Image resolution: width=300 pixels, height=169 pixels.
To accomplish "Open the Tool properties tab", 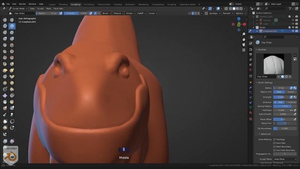I will click(x=251, y=43).
